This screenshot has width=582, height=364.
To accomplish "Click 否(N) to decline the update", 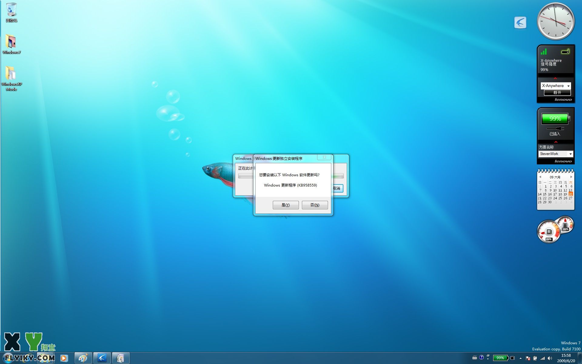I will click(x=315, y=205).
